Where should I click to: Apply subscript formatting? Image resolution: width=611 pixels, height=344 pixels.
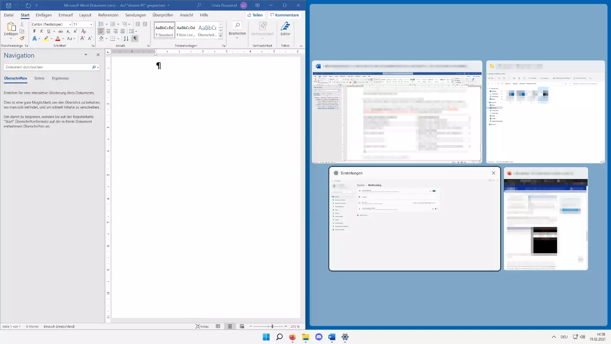[68, 31]
